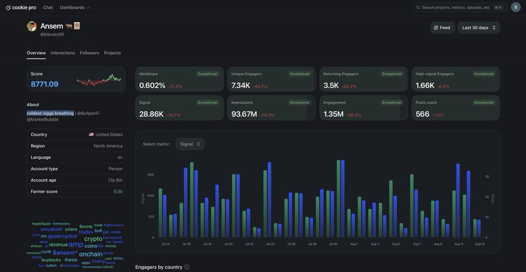The image size is (526, 272).
Task: Click the cookie pro logo
Action: tap(21, 8)
